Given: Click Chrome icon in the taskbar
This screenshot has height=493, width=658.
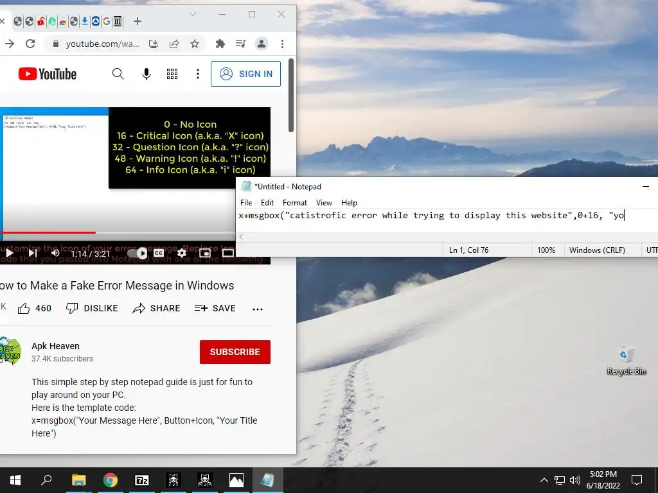Looking at the screenshot, I should coord(111,480).
